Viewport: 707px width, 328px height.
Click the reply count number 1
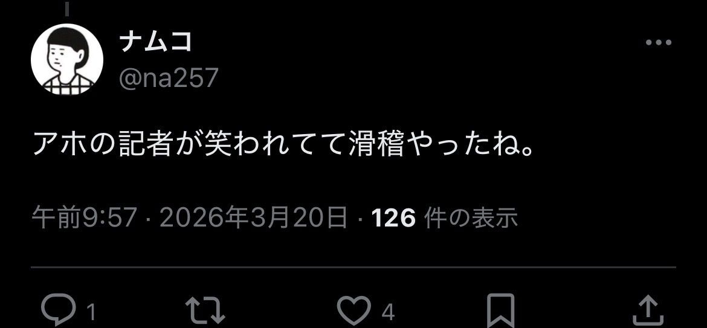(x=91, y=312)
